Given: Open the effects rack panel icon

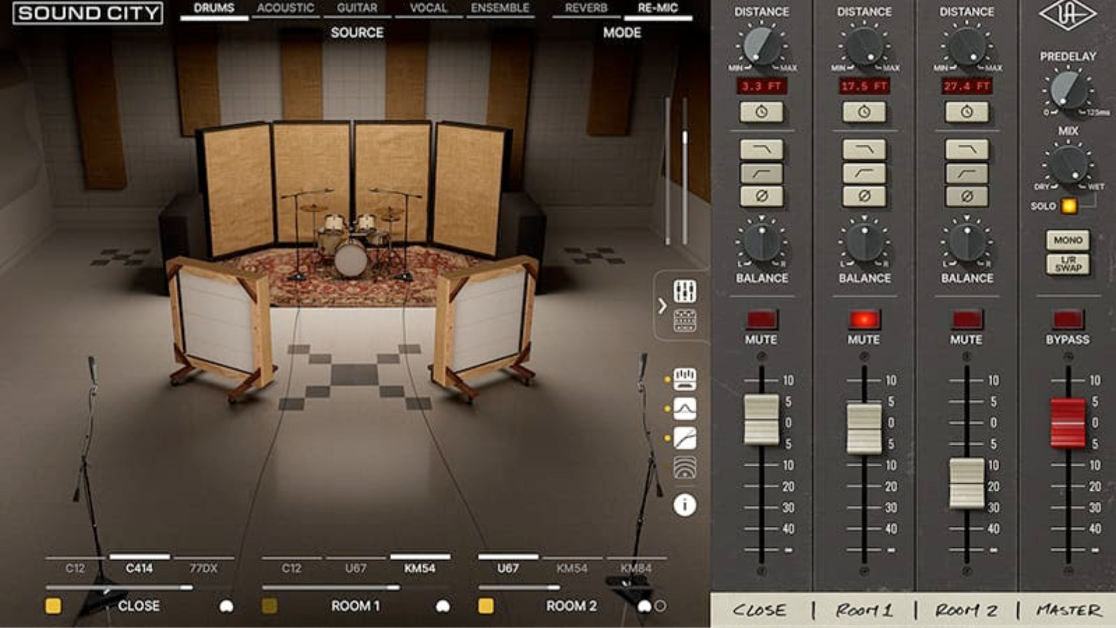Looking at the screenshot, I should pos(685,320).
